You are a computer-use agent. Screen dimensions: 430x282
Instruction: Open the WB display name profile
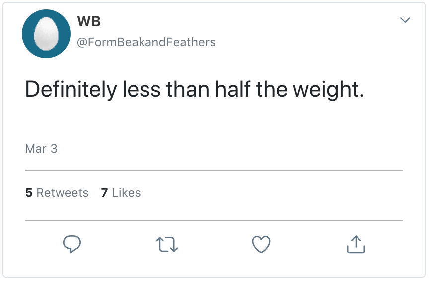pyautogui.click(x=89, y=21)
